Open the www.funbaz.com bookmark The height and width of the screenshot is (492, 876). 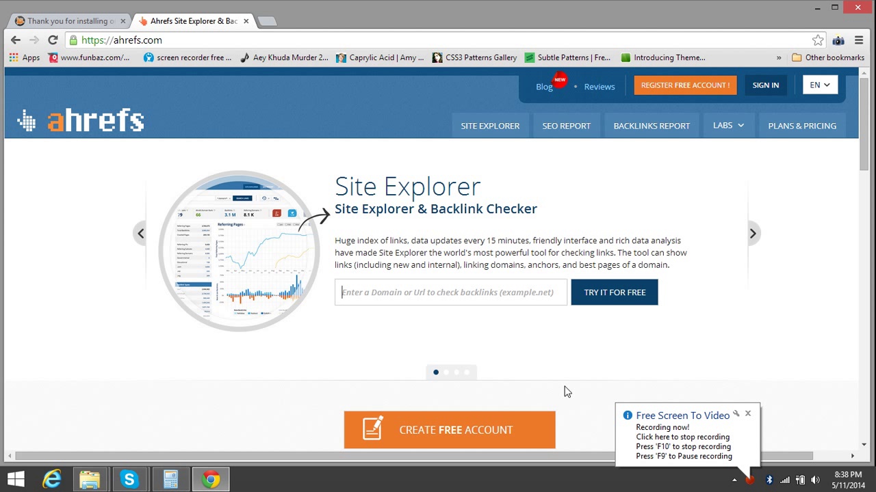coord(89,57)
